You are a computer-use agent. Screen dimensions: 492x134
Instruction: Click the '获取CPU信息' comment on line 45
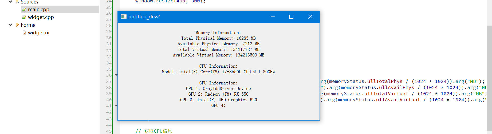pyautogui.click(x=158, y=131)
